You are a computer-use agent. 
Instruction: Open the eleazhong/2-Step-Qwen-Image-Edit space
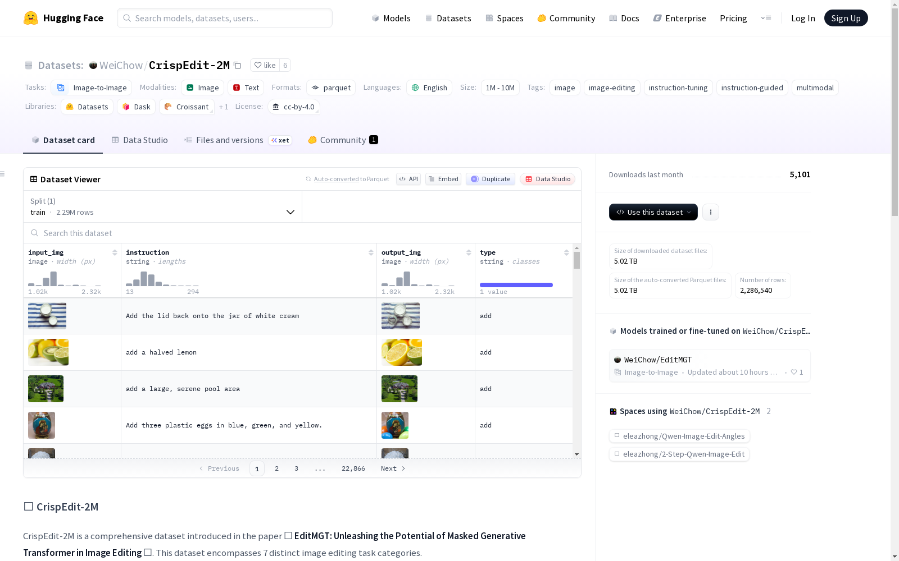[679, 454]
